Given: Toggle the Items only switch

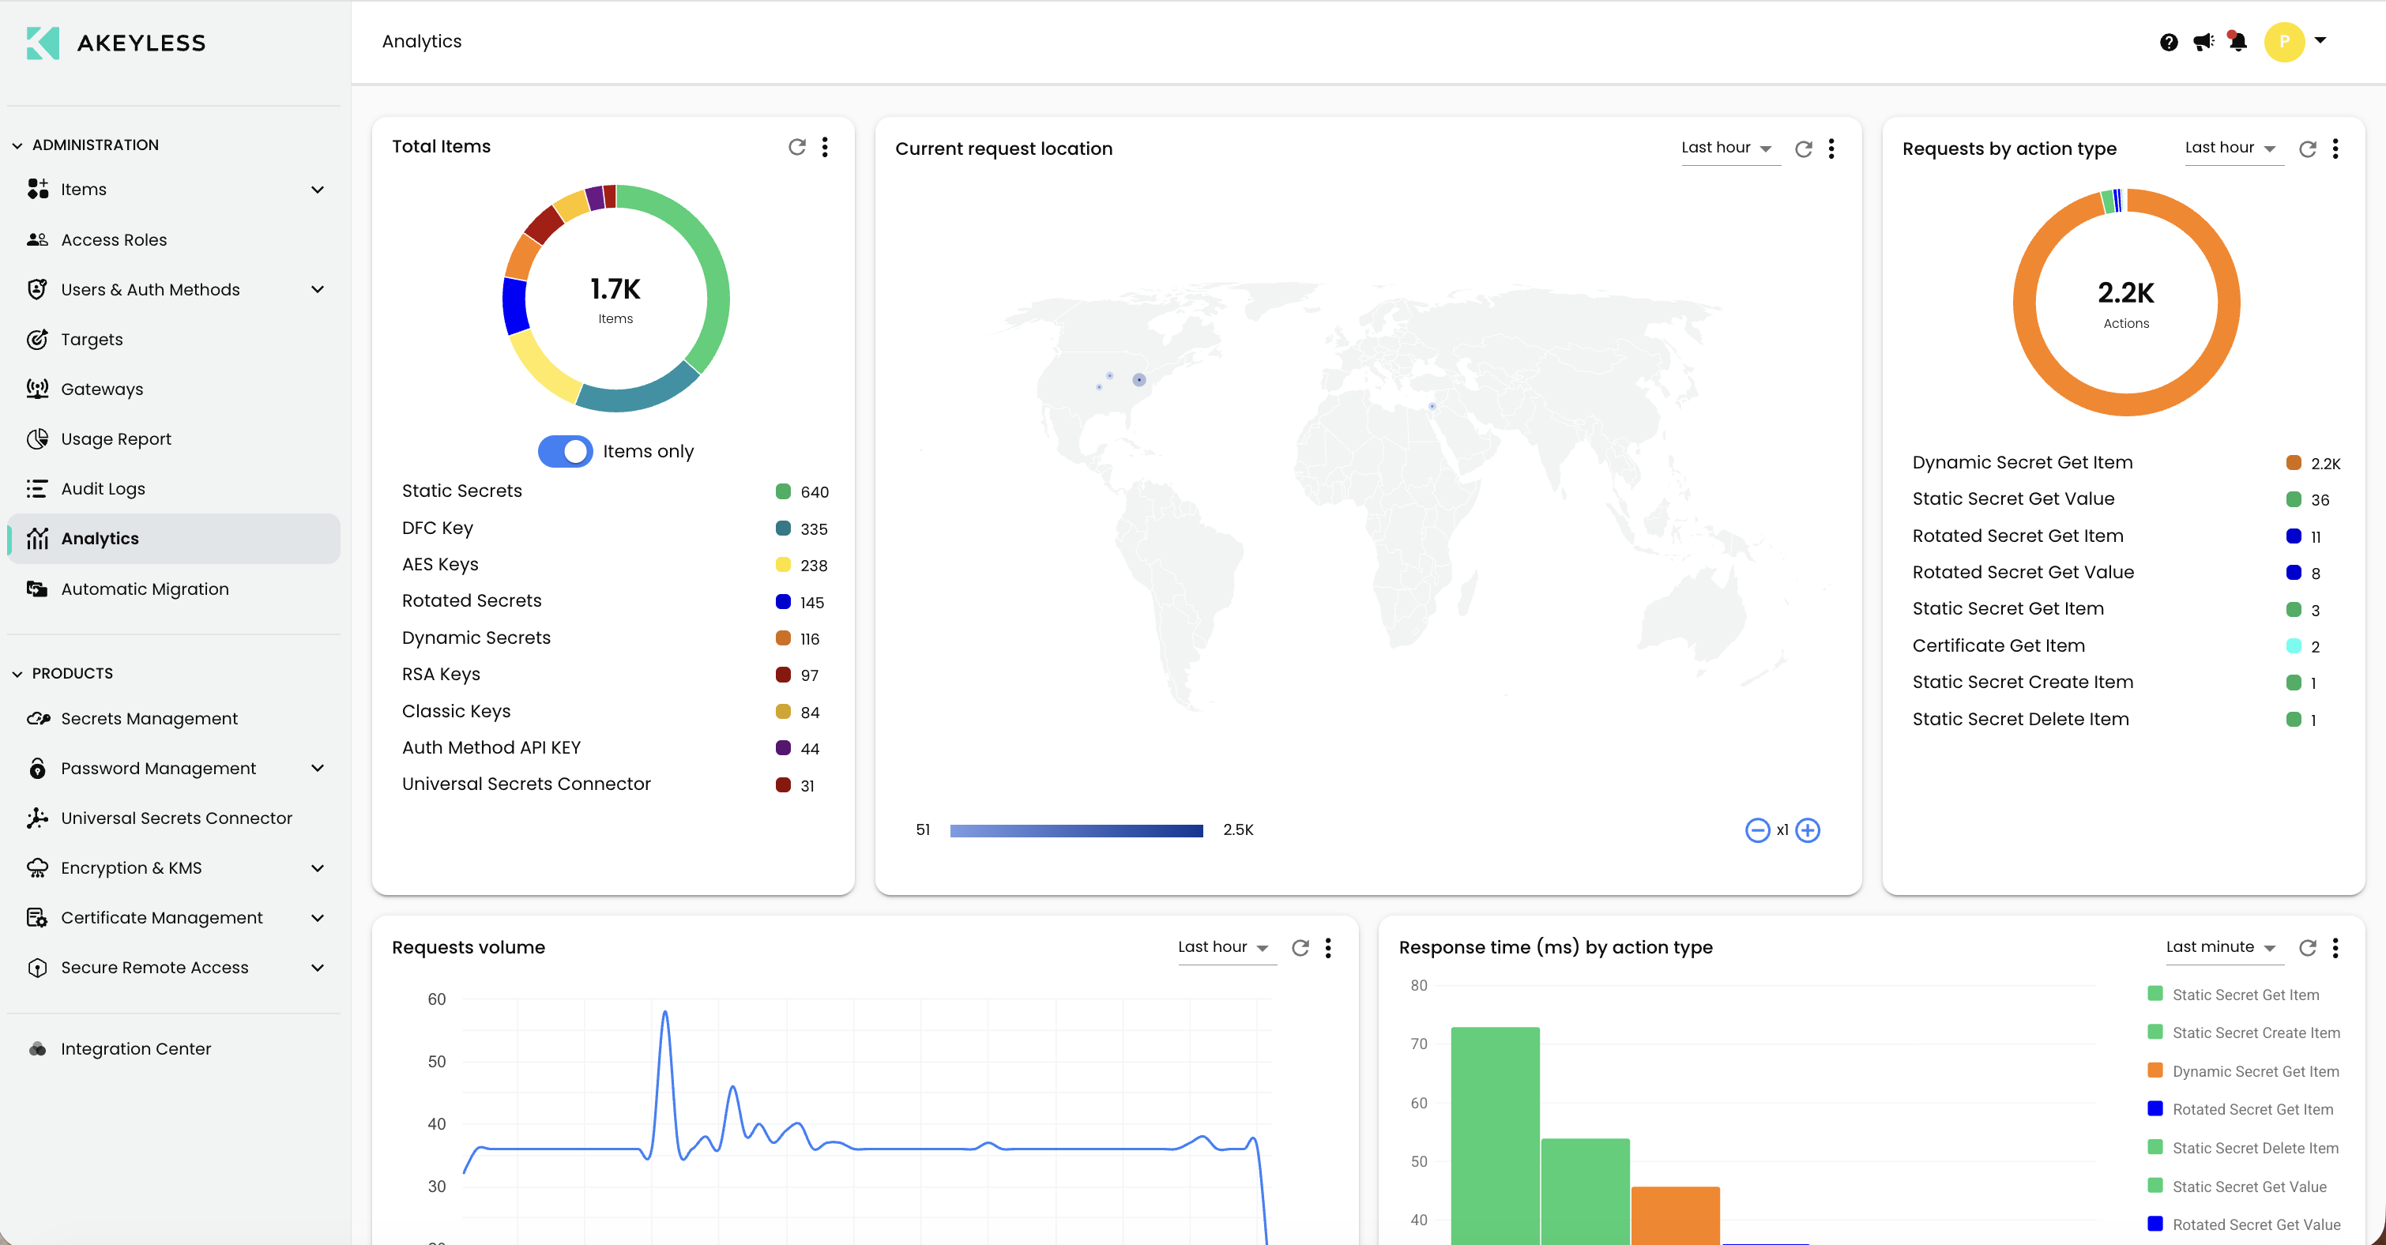Looking at the screenshot, I should click(x=565, y=451).
